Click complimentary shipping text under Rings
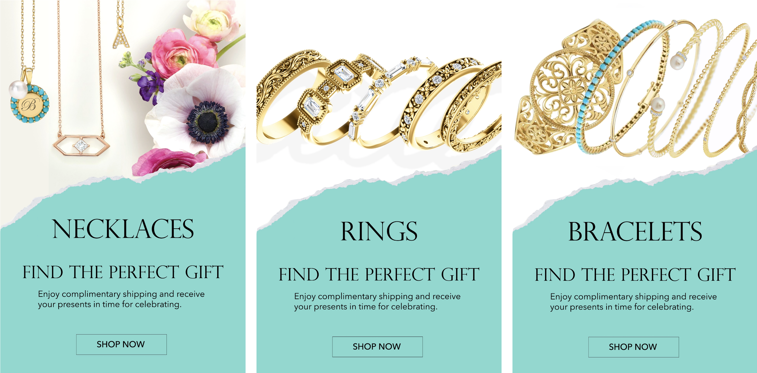Viewport: 757px width, 373px height. pyautogui.click(x=377, y=301)
